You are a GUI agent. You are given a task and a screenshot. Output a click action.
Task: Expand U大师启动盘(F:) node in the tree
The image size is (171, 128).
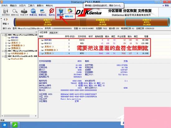point(6,54)
